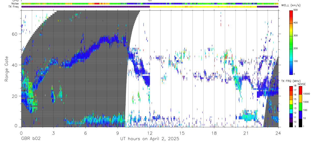Click the 'NOISE' legend title
This screenshot has width=313, height=144.
tap(302, 84)
